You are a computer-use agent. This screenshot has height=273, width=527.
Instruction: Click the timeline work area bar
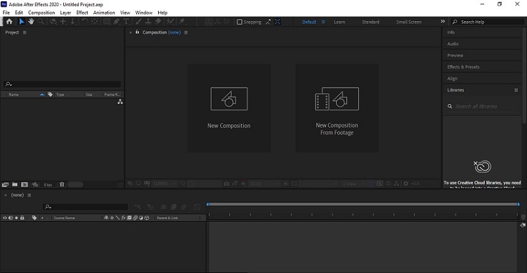click(363, 204)
